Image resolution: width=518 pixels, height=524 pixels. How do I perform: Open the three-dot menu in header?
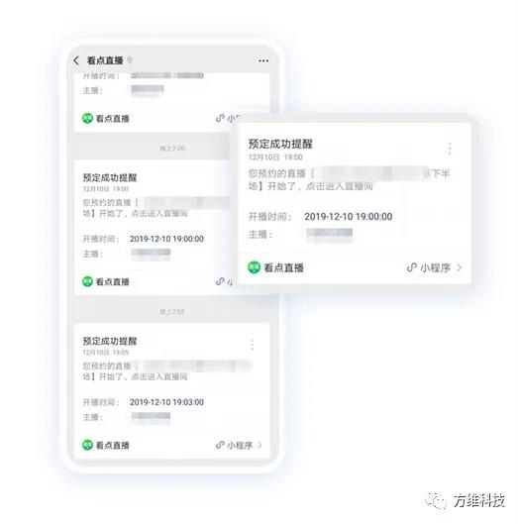click(x=263, y=60)
